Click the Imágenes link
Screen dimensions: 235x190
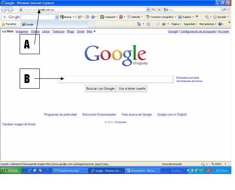coord(22,31)
